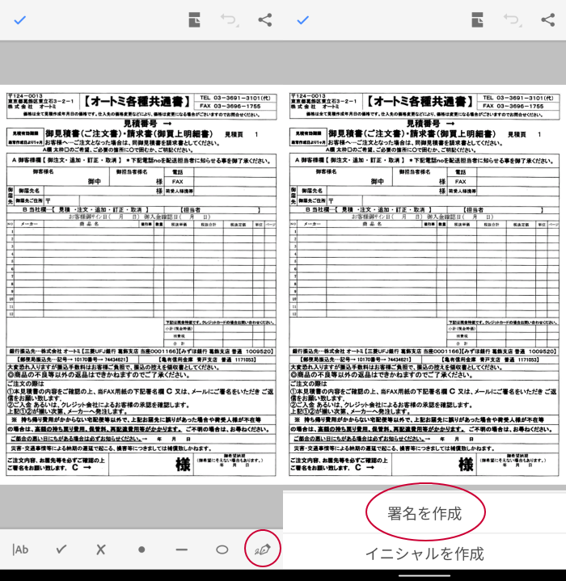Choose 署名を作成 from the popup
The image size is (566, 581).
pyautogui.click(x=424, y=514)
